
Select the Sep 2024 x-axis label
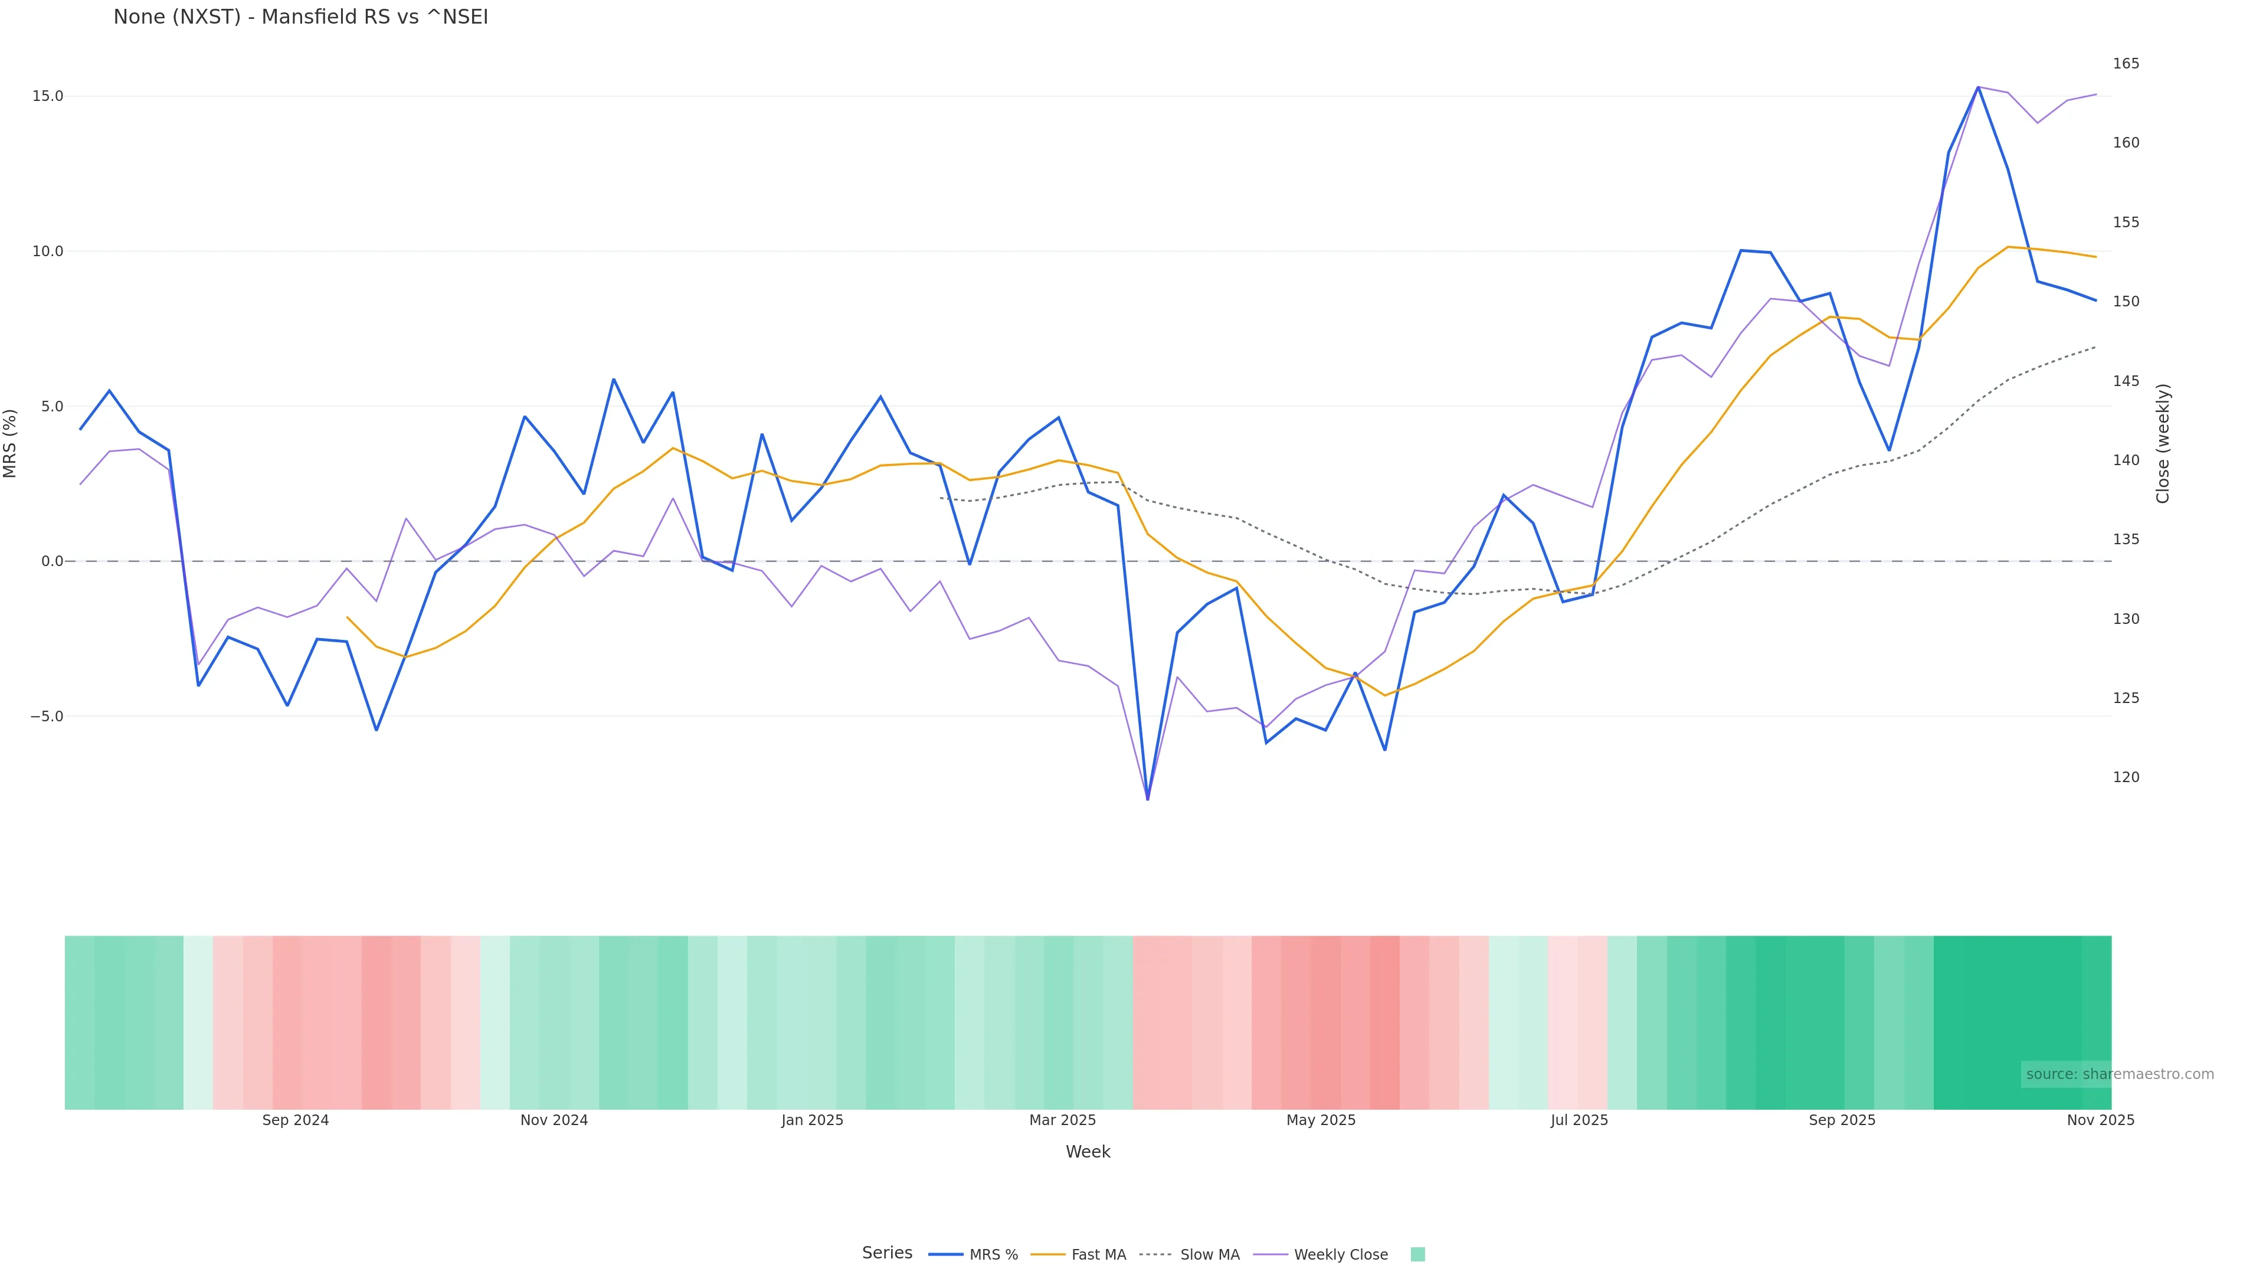coord(296,1120)
